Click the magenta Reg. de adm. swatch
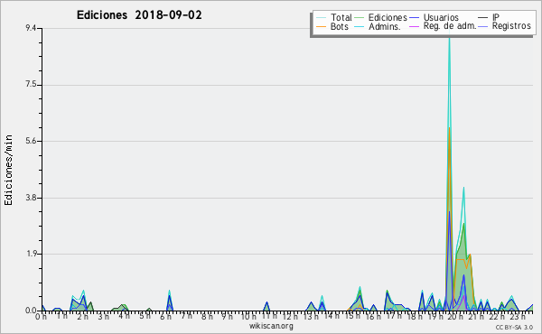 tap(415, 26)
